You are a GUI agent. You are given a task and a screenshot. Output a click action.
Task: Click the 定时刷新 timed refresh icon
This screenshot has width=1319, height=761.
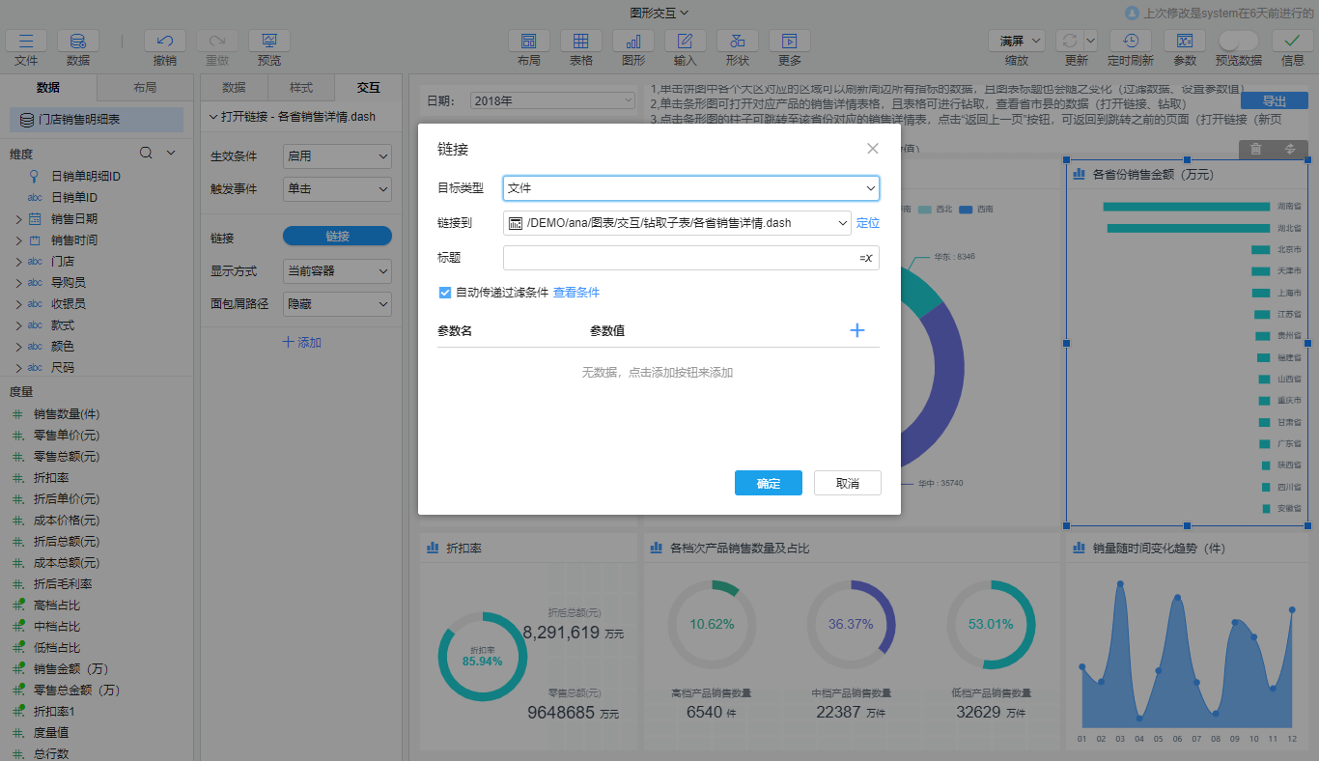point(1131,42)
